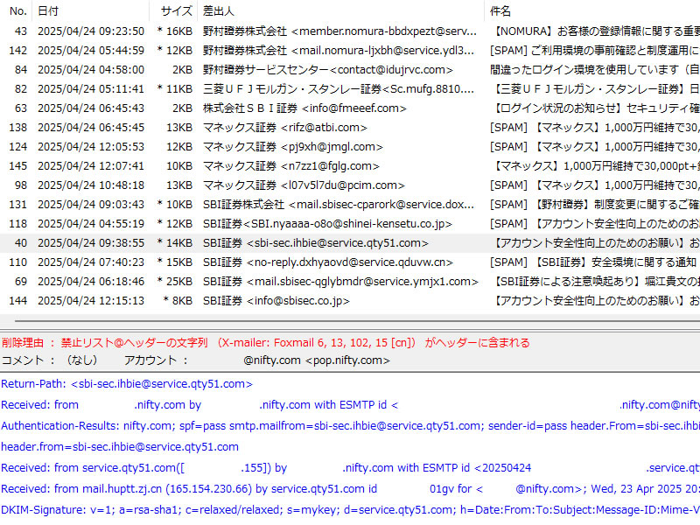
Task: Select mail from 三菱UFJモルガン・スタンレー証券
Action: tap(350, 89)
